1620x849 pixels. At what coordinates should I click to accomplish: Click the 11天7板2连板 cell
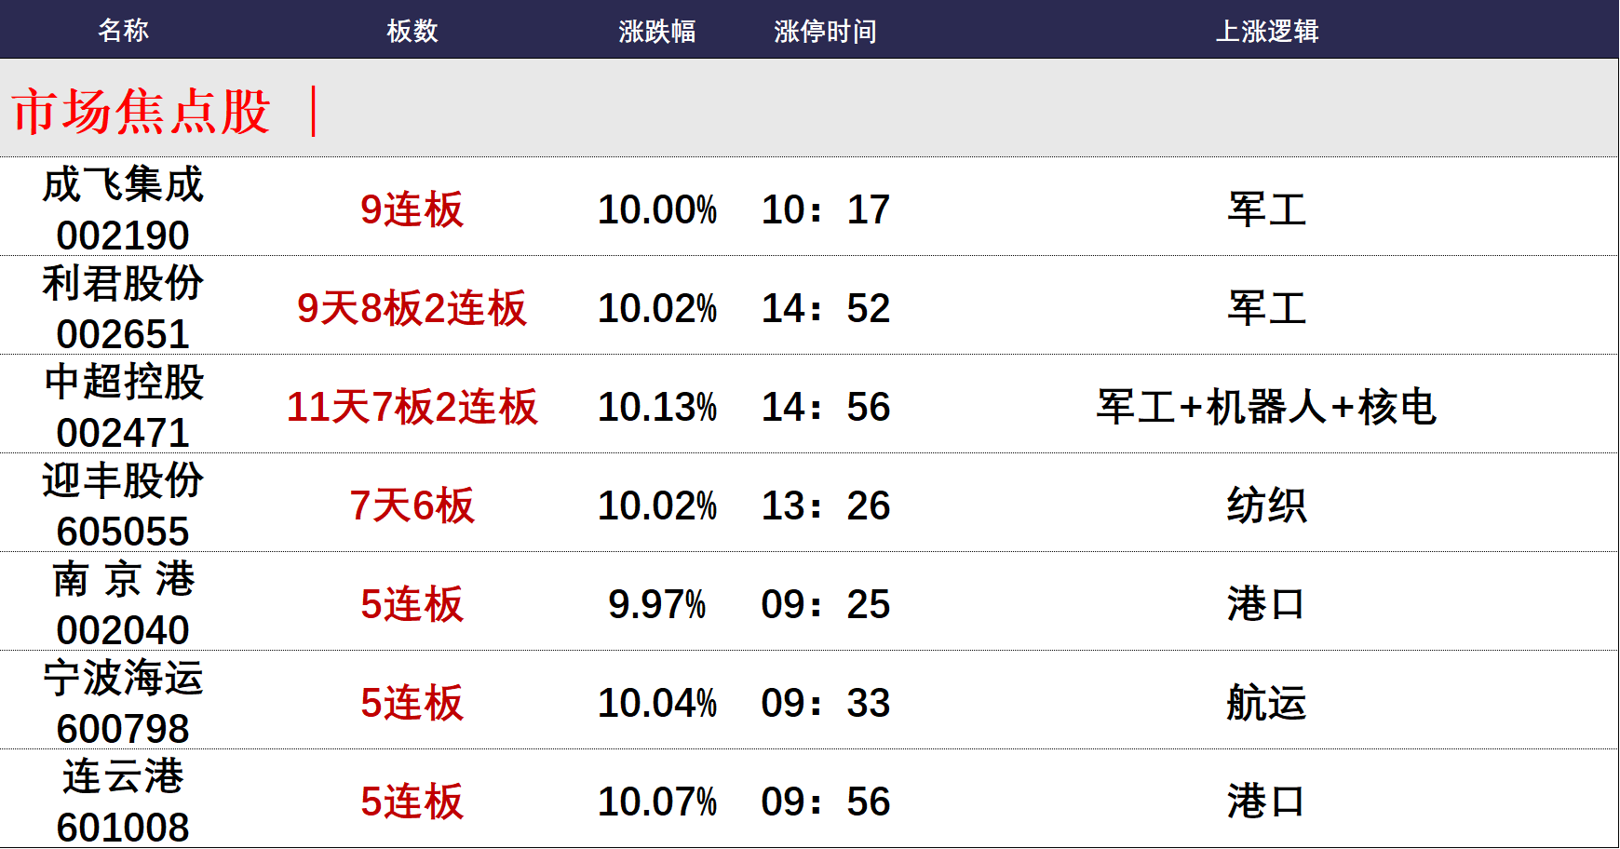pos(412,407)
